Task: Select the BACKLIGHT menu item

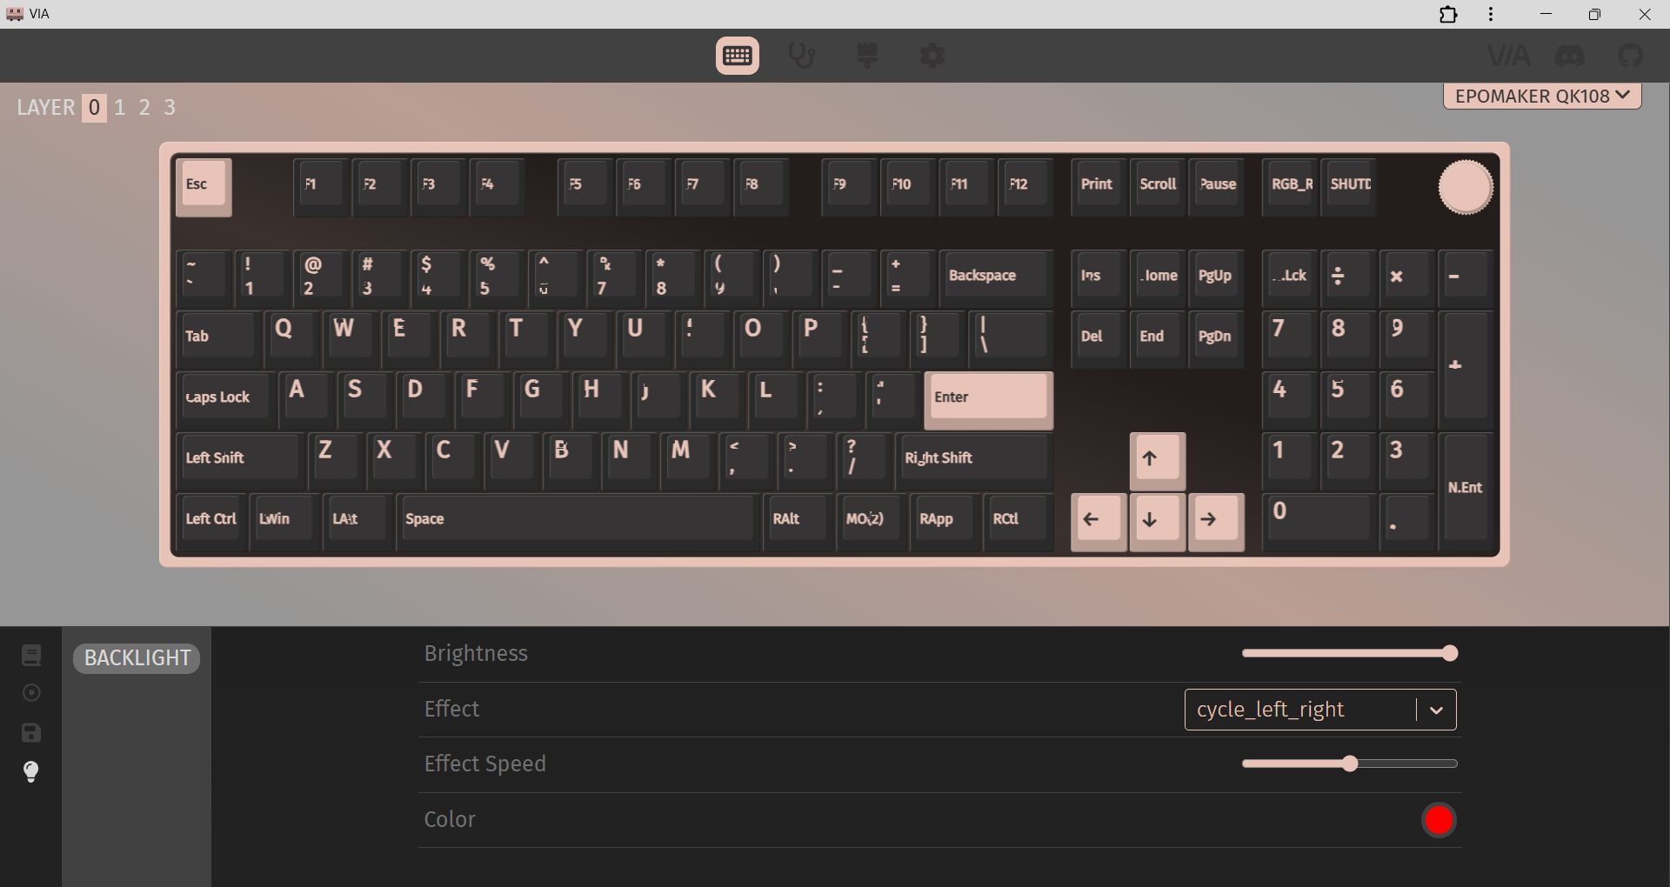Action: click(137, 658)
